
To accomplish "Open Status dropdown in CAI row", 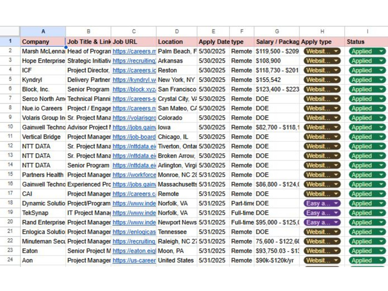I will [x=367, y=194].
